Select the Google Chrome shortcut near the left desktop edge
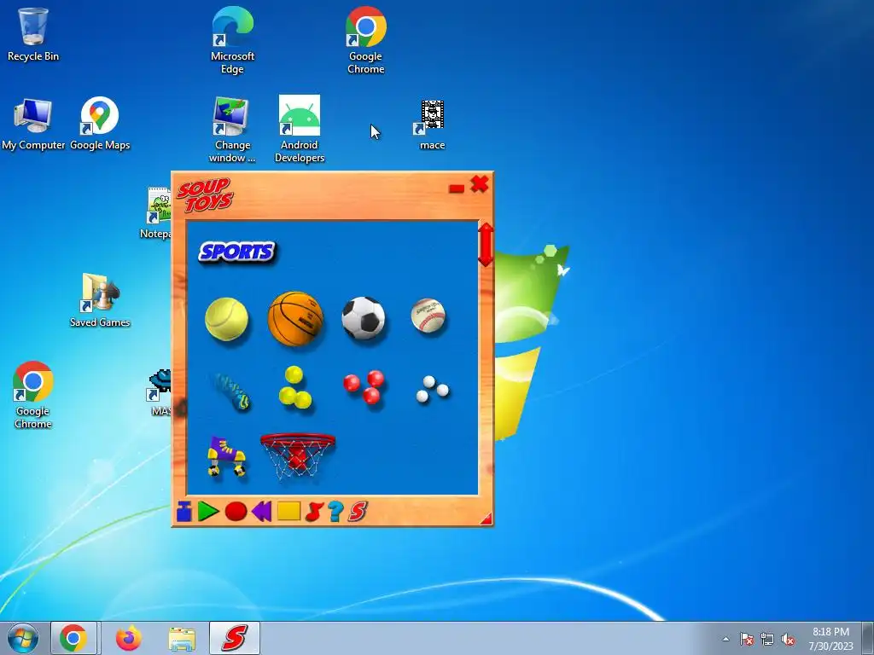 click(33, 395)
